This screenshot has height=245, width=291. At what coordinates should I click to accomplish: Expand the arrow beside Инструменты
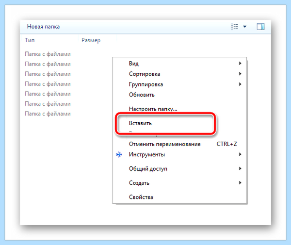click(x=240, y=154)
